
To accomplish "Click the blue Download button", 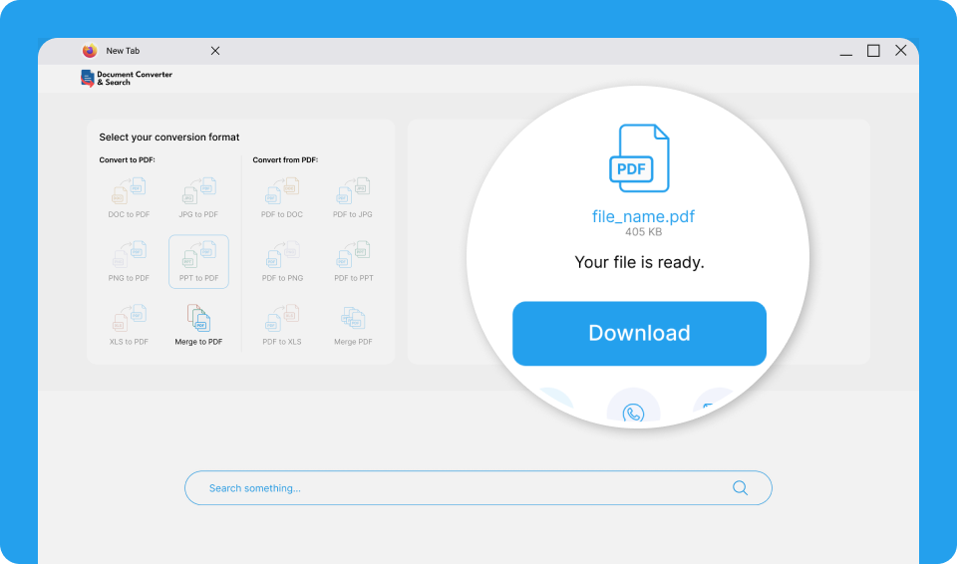I will click(x=639, y=333).
